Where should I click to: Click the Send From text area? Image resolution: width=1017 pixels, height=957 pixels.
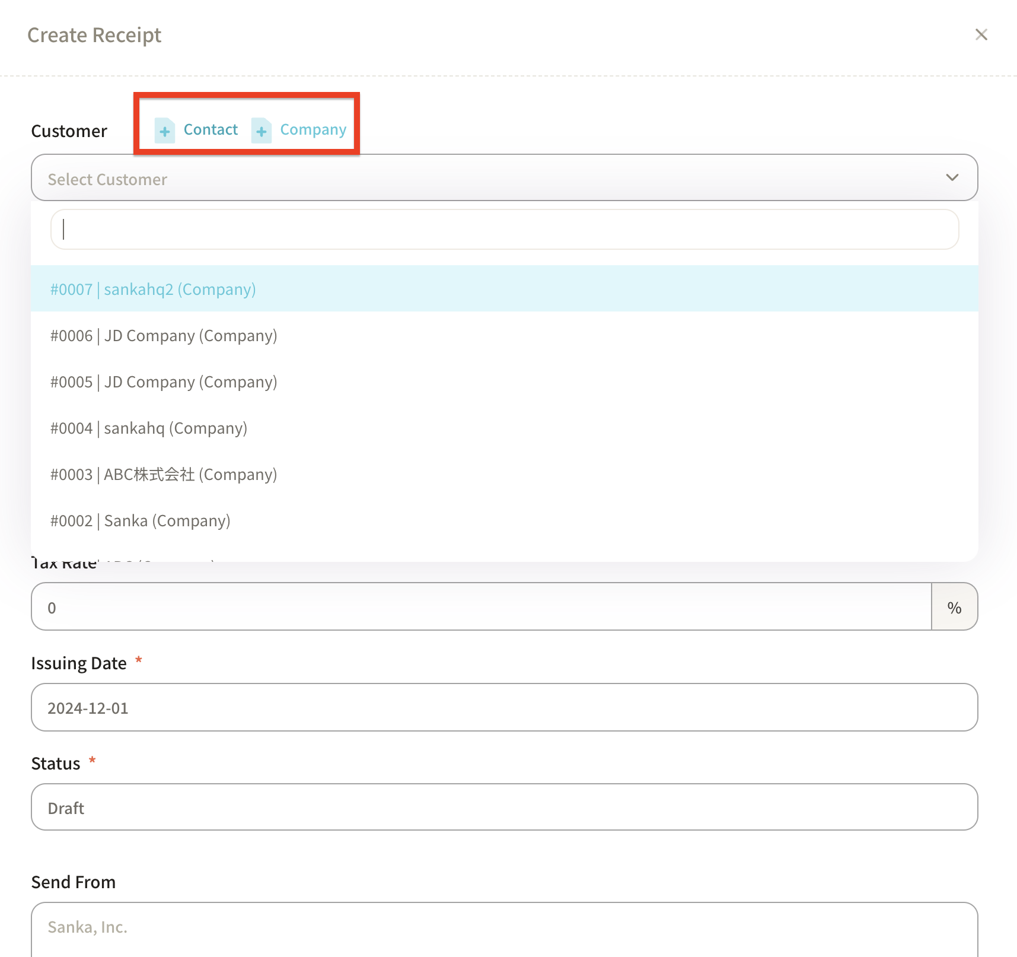(504, 929)
